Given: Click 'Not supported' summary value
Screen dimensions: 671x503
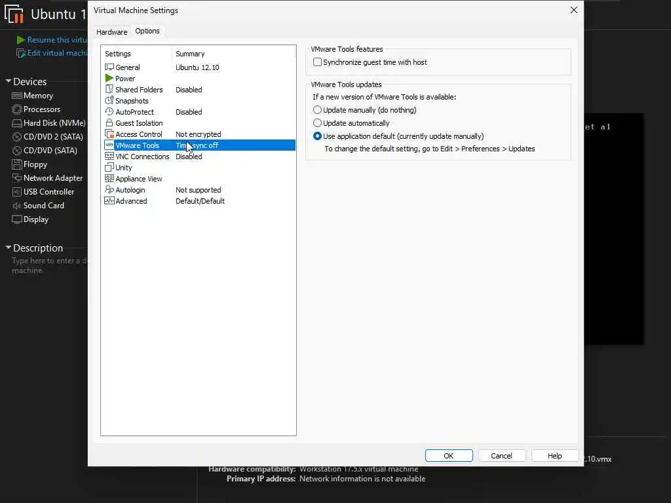Looking at the screenshot, I should coord(198,190).
